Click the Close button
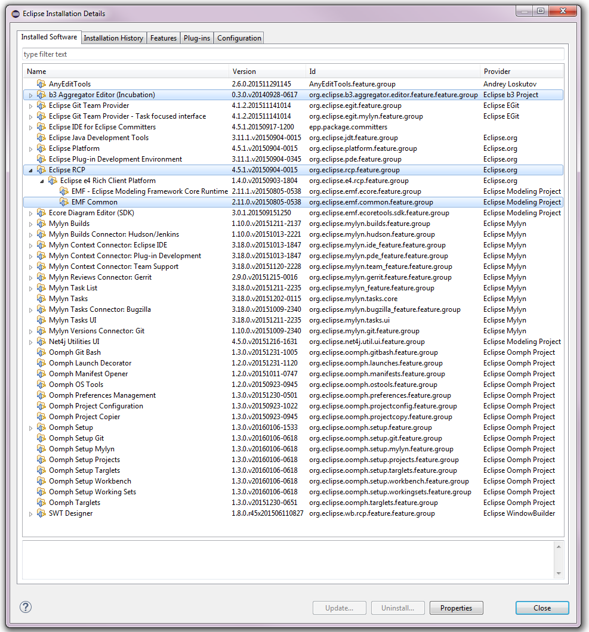The height and width of the screenshot is (632, 589). (x=542, y=608)
